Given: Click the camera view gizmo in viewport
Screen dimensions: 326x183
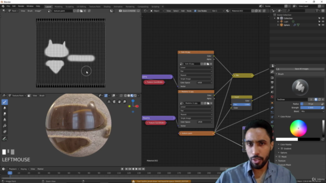Looking at the screenshot, I should click(114, 102).
